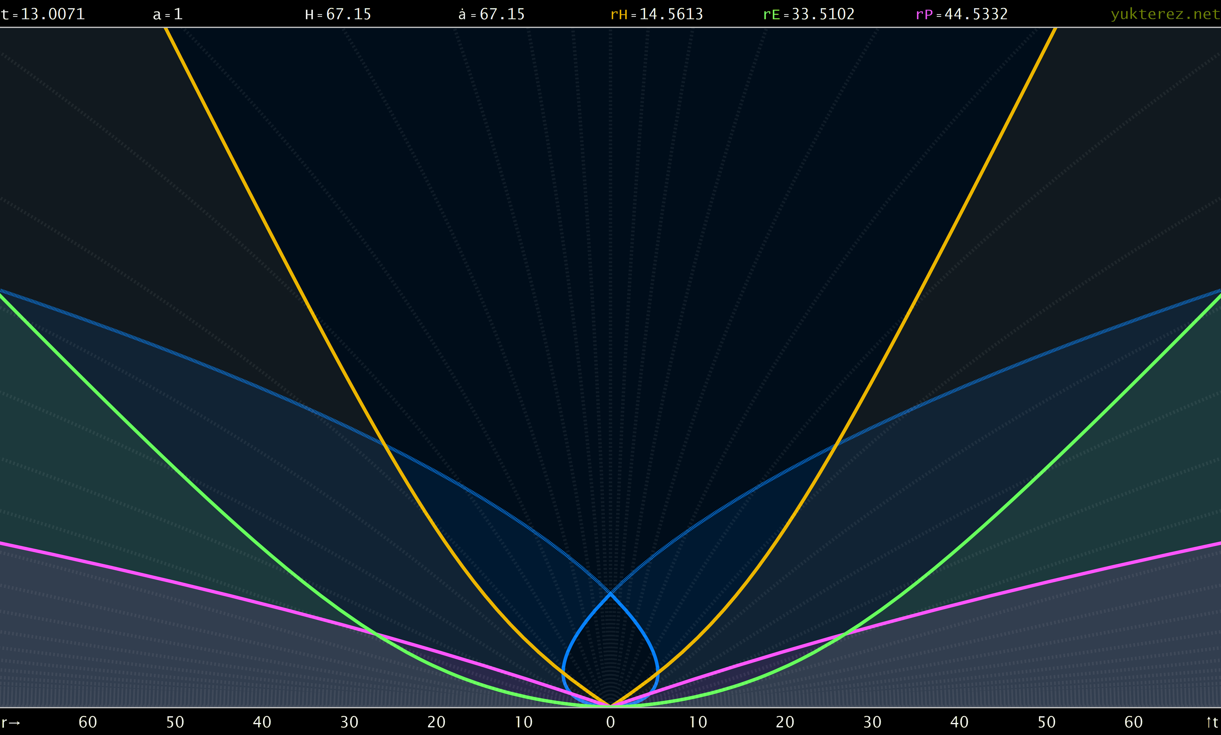1221x735 pixels.
Task: Click the 30 tick right of zero
Action: point(872,722)
